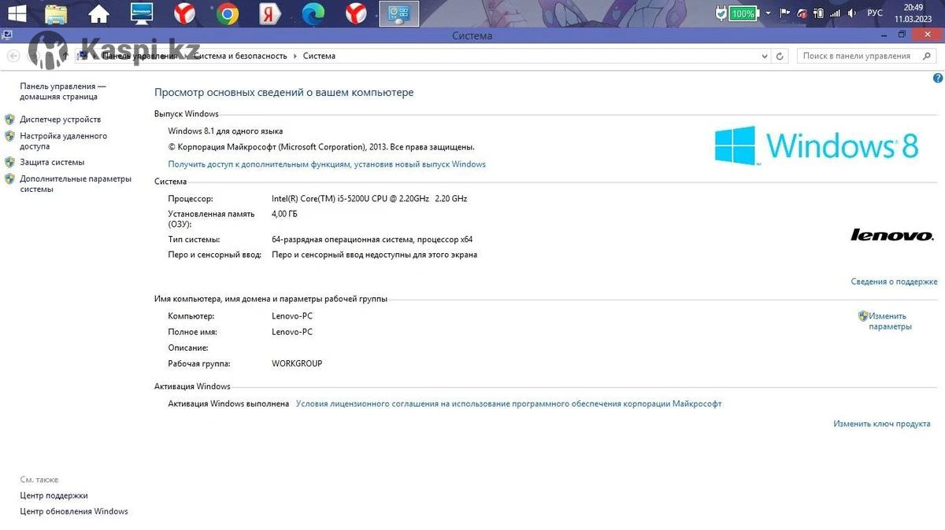Click the forward navigation arrow
This screenshot has width=945, height=530.
coord(32,56)
